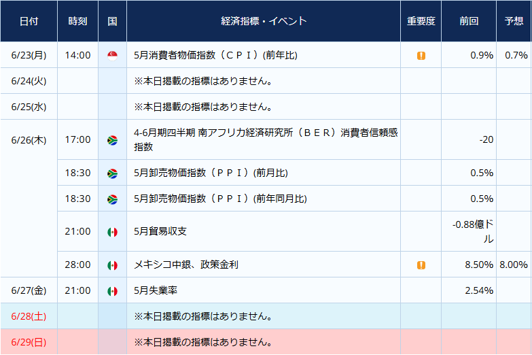532x355 pixels.
Task: Click the previous value -20
Action: point(486,139)
